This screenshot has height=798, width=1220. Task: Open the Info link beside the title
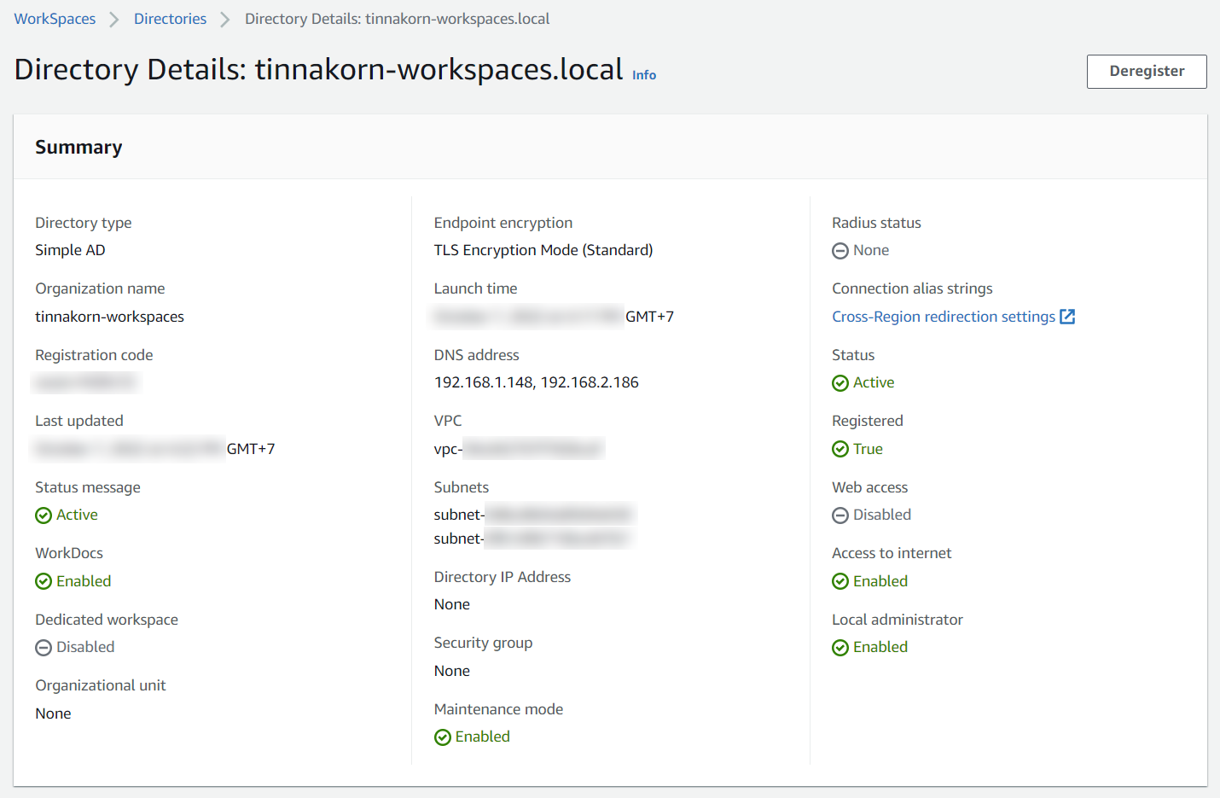pyautogui.click(x=644, y=75)
